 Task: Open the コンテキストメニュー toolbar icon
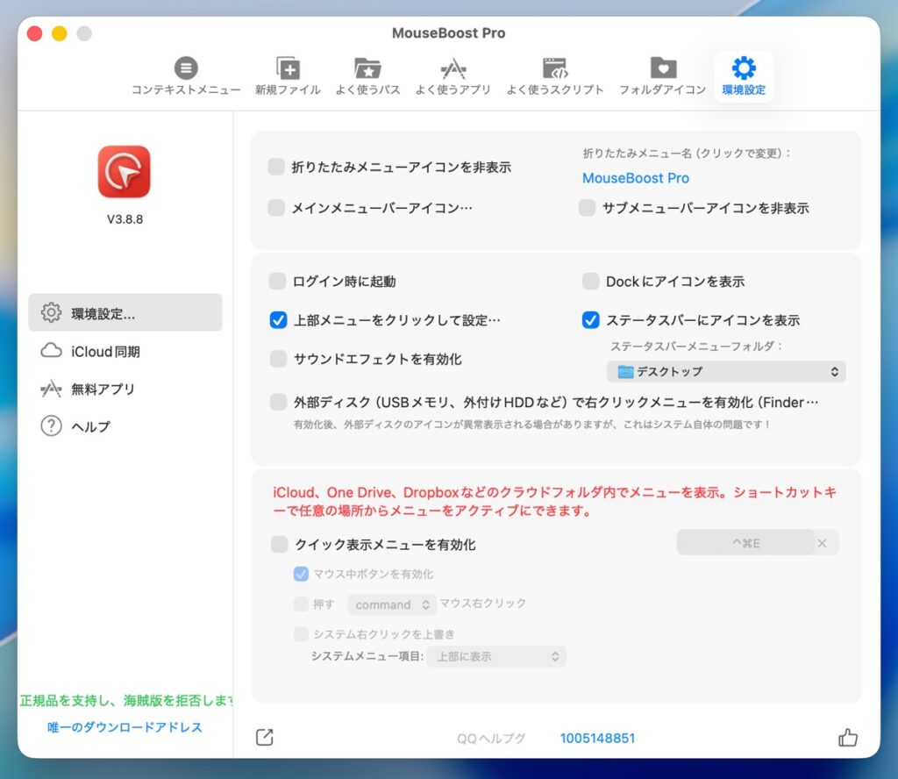pyautogui.click(x=185, y=69)
